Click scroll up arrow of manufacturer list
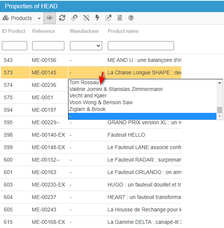The height and width of the screenshot is (228, 224). tap(219, 83)
